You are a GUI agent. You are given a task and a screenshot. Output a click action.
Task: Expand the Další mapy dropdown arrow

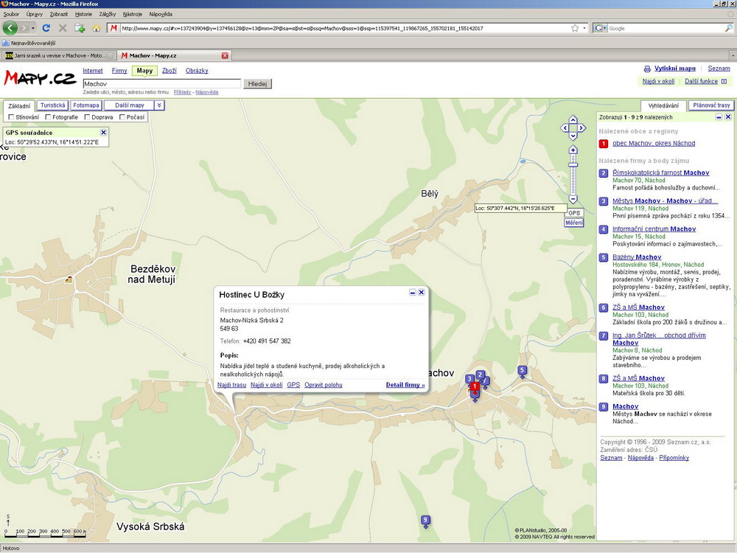160,105
